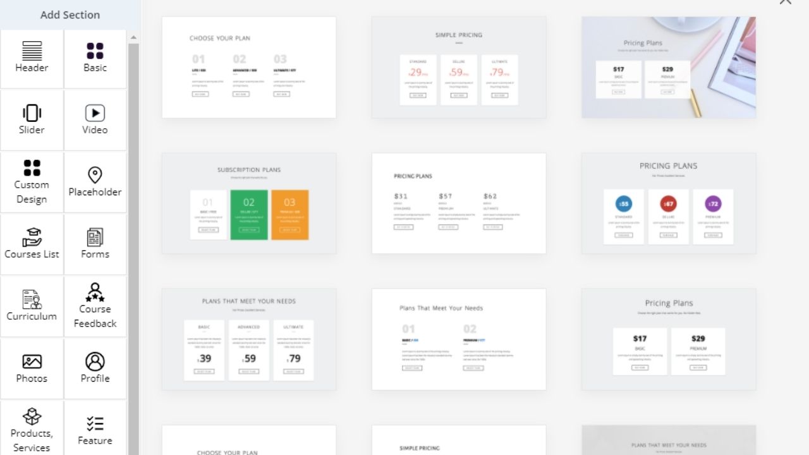Pick Pricing Plans template showing $31 $57 $62
The image size is (809, 455).
click(459, 203)
